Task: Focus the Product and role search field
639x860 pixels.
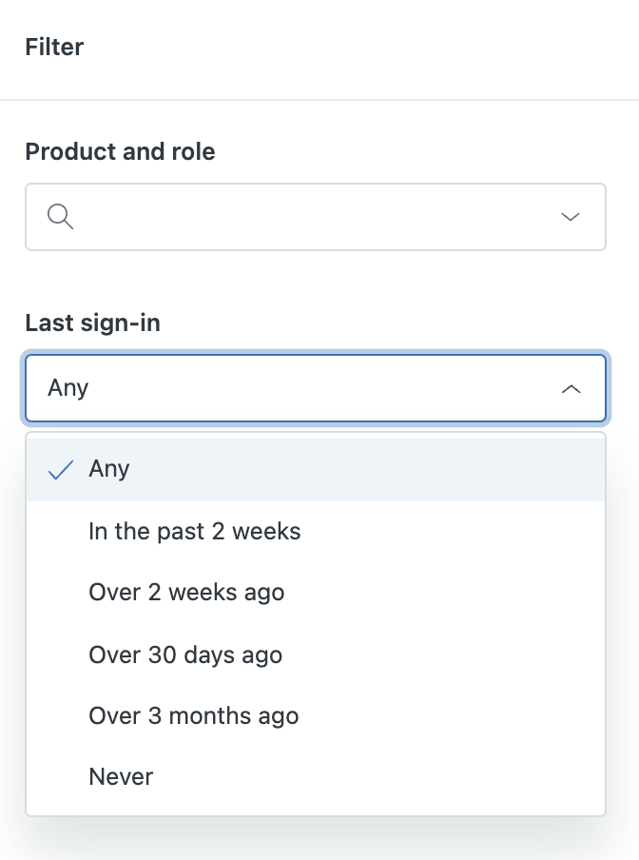Action: (x=304, y=217)
